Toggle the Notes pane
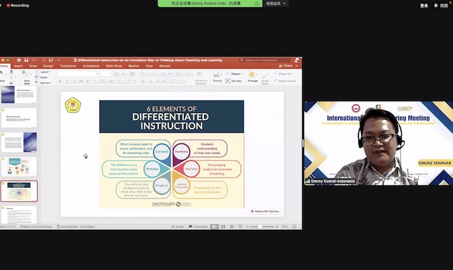 [x=178, y=227]
